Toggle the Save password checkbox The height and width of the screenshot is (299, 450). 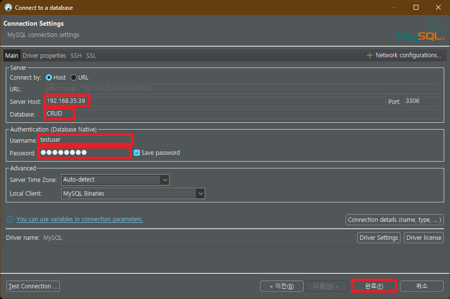coord(137,153)
